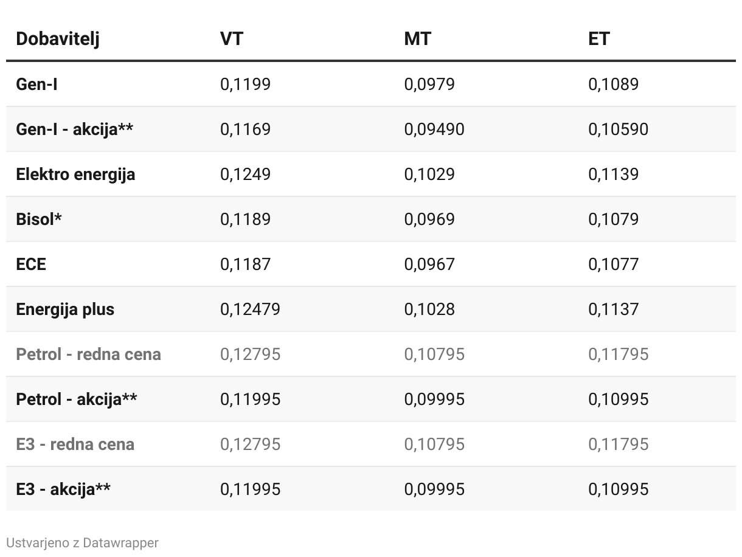The height and width of the screenshot is (557, 742).
Task: Click the VT column header
Action: pyautogui.click(x=231, y=39)
